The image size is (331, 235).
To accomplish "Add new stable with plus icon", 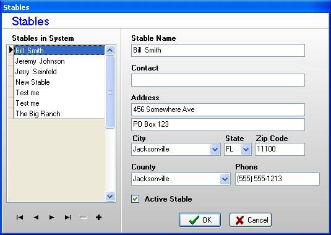I will tap(98, 217).
